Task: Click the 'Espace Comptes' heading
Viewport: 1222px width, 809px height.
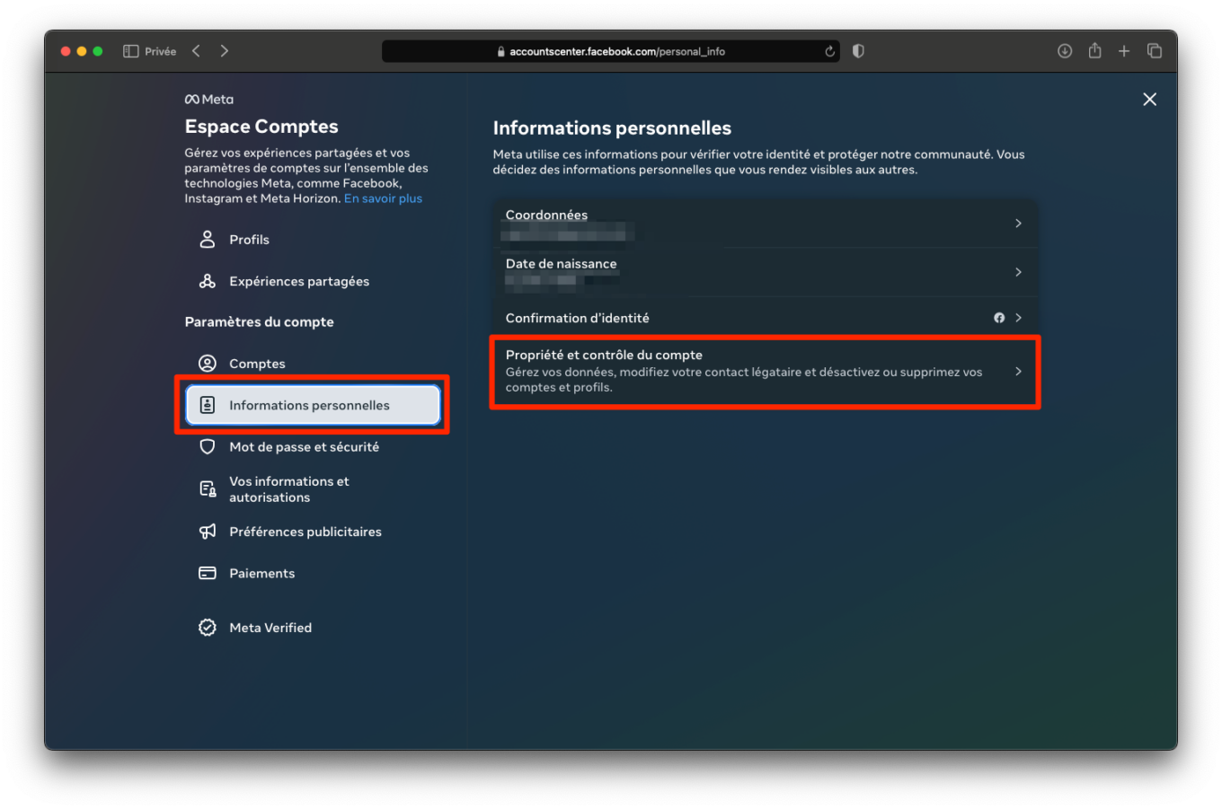Action: 261,127
